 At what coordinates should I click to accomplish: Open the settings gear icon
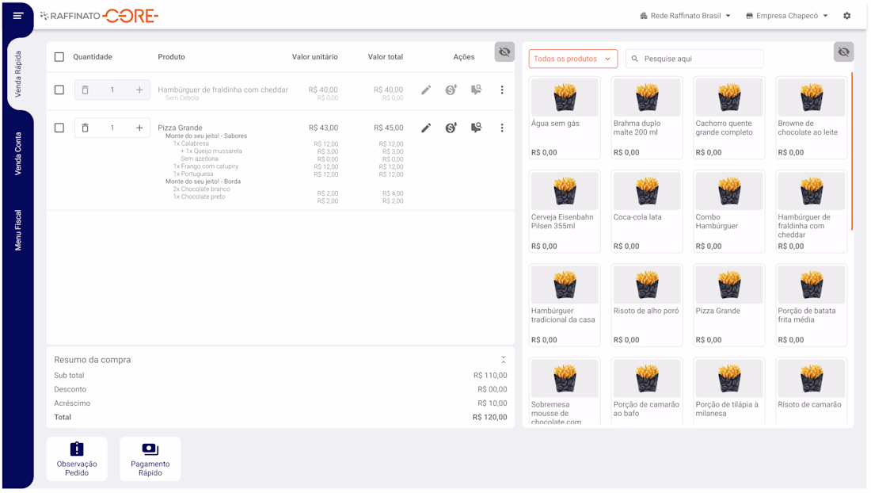846,16
